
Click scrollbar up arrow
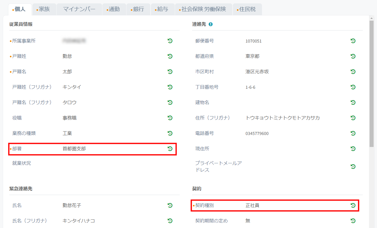[x=372, y=18]
